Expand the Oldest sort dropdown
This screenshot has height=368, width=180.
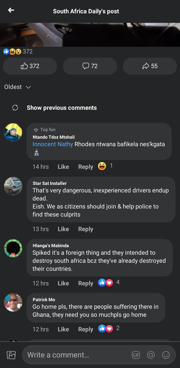(17, 87)
